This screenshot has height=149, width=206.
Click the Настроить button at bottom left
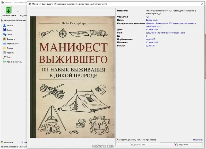pos(7,142)
